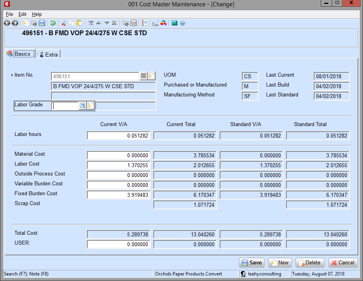
Task: Open the color scheme icon
Action: click(164, 23)
